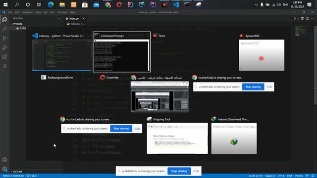Open the Run dropdown arrow beside play
317x178 pixels.
(x=298, y=18)
